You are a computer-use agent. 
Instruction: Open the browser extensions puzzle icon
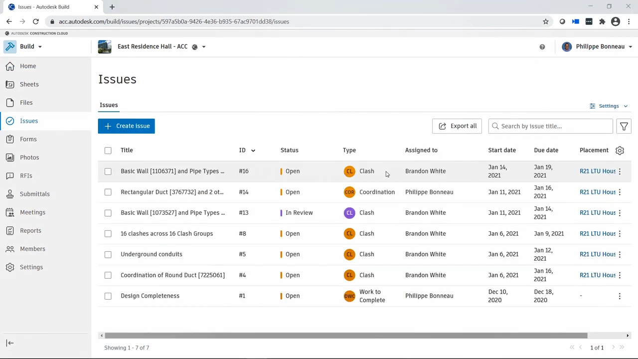tap(602, 21)
